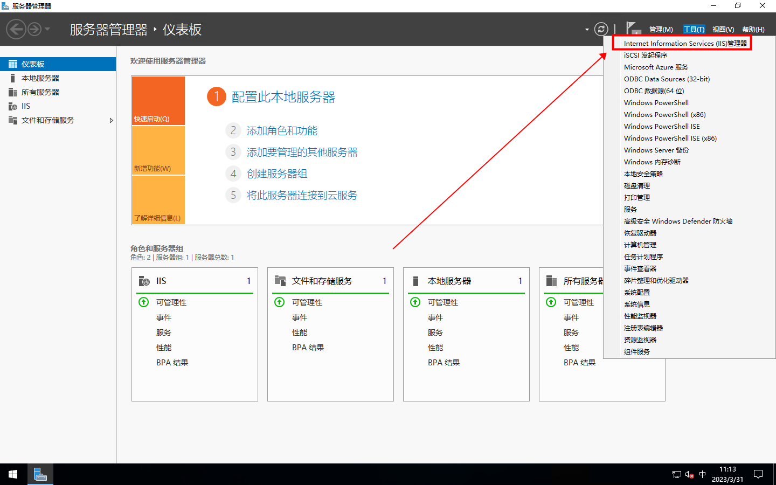
Task: Click 本地服务器 tile icon
Action: (415, 281)
